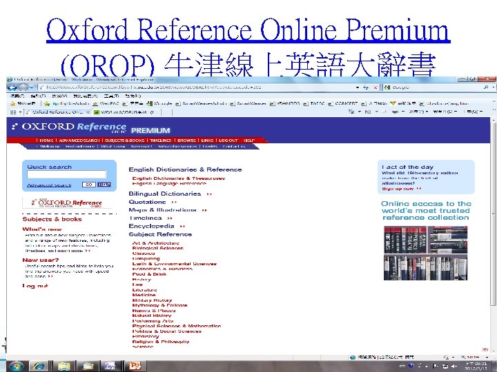The image size is (497, 372).
Task: Open the Earth & Environmental Sciences link
Action: (175, 263)
